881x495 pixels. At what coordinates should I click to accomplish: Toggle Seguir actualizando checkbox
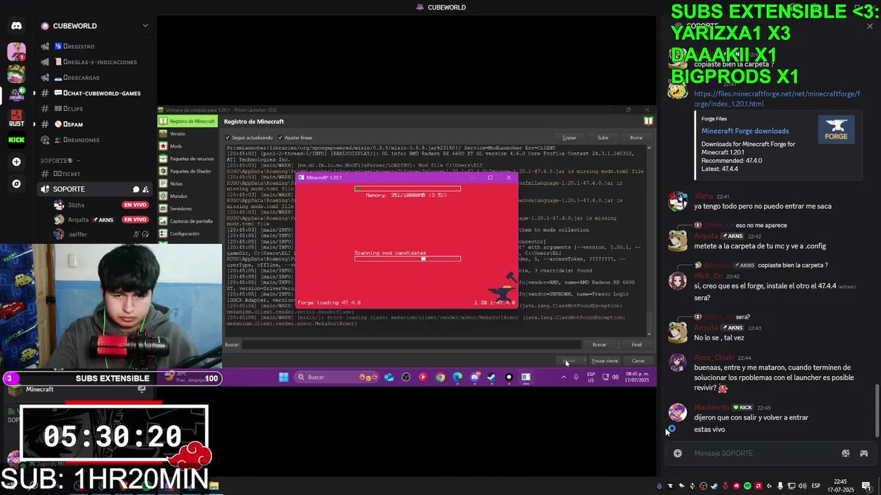pos(249,137)
